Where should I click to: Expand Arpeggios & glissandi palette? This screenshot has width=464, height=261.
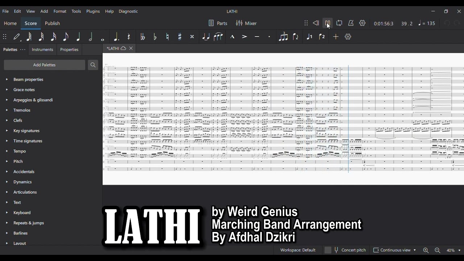pyautogui.click(x=7, y=100)
